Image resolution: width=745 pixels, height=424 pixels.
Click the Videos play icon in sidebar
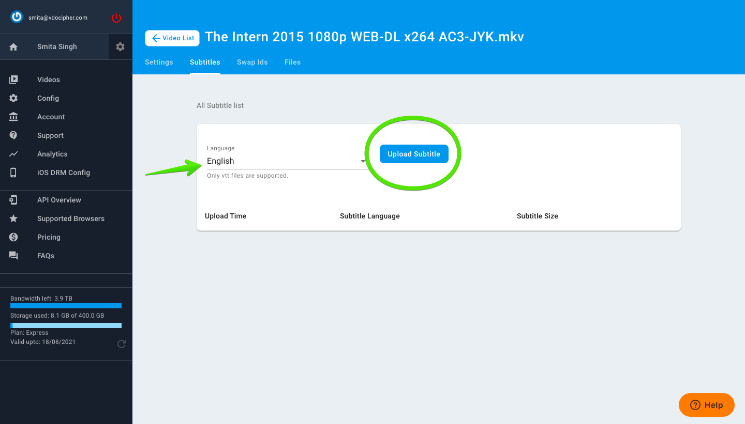pyautogui.click(x=13, y=80)
